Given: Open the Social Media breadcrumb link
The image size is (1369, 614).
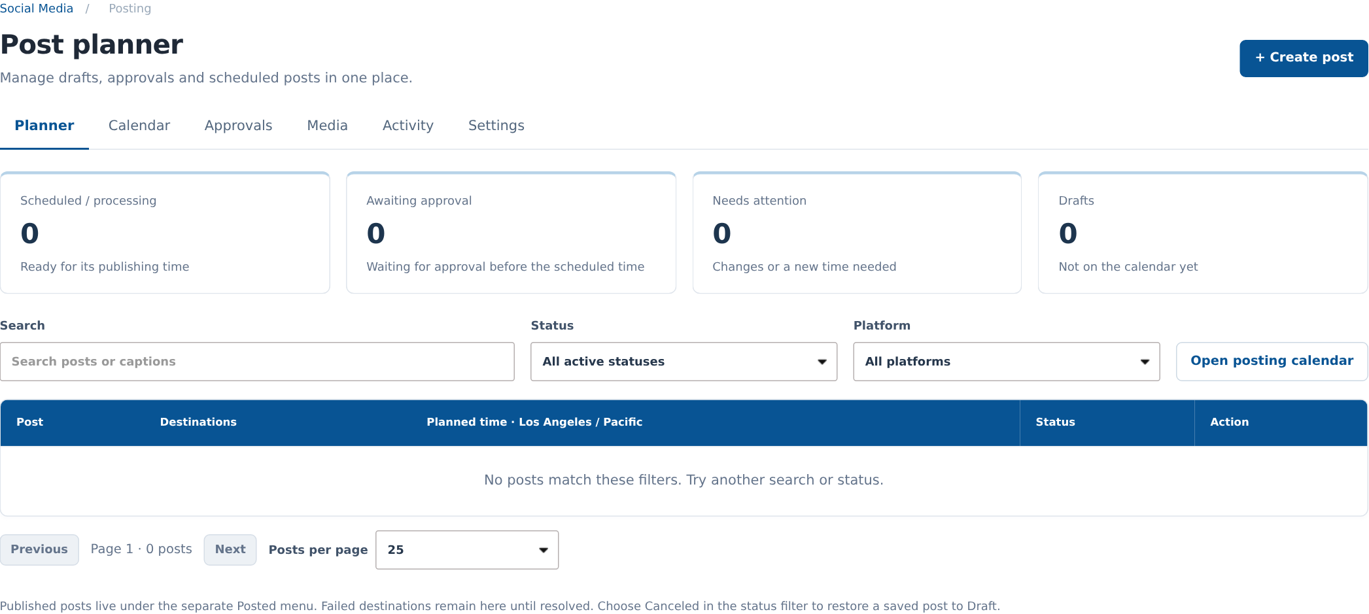Looking at the screenshot, I should click(x=37, y=9).
